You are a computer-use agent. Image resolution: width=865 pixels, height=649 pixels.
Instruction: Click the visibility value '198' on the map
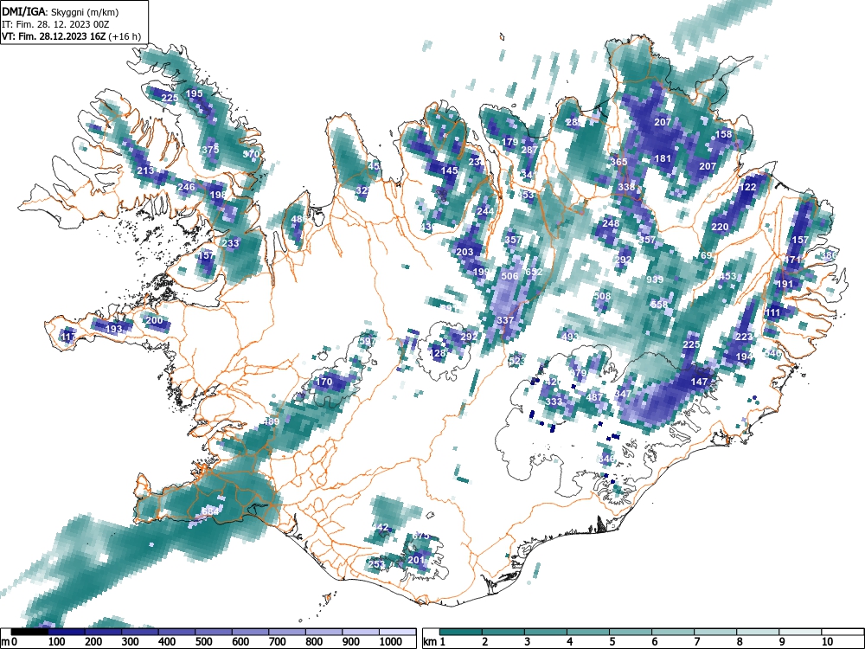[x=218, y=195]
